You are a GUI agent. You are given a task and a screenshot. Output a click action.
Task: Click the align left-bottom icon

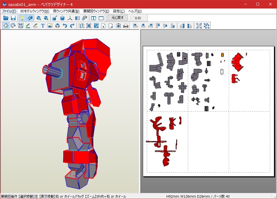coord(135,26)
